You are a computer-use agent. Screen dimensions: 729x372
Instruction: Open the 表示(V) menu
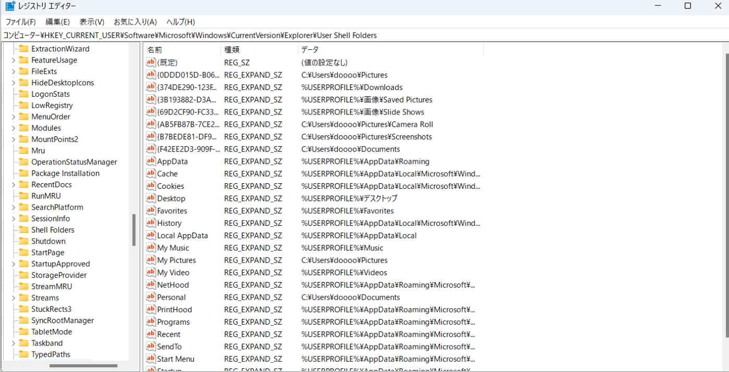point(92,22)
